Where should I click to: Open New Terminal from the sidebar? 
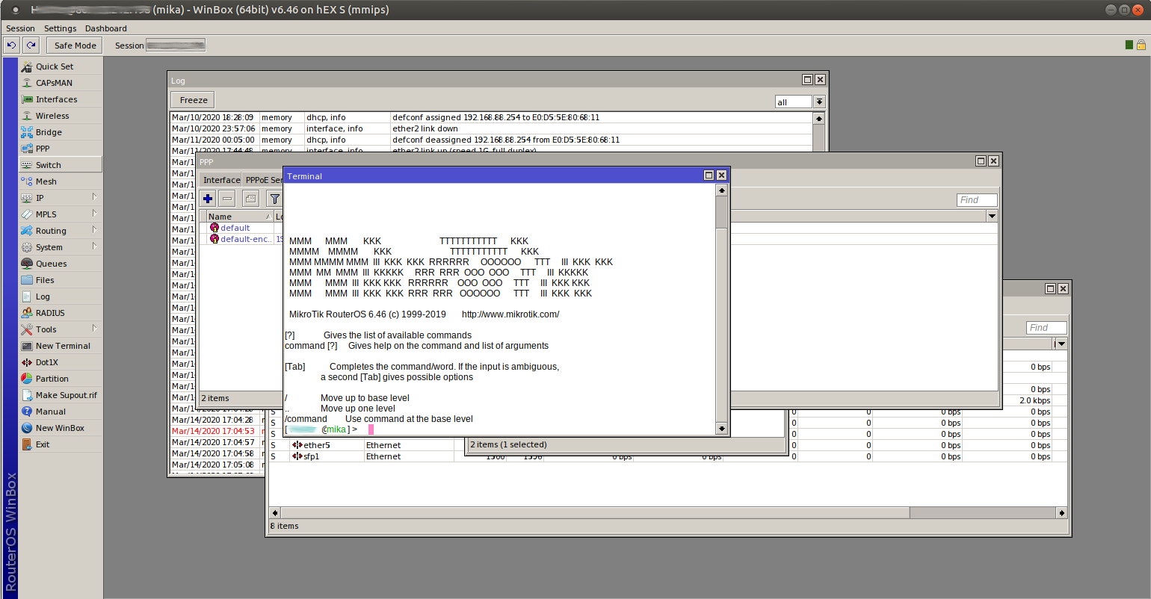pos(60,346)
